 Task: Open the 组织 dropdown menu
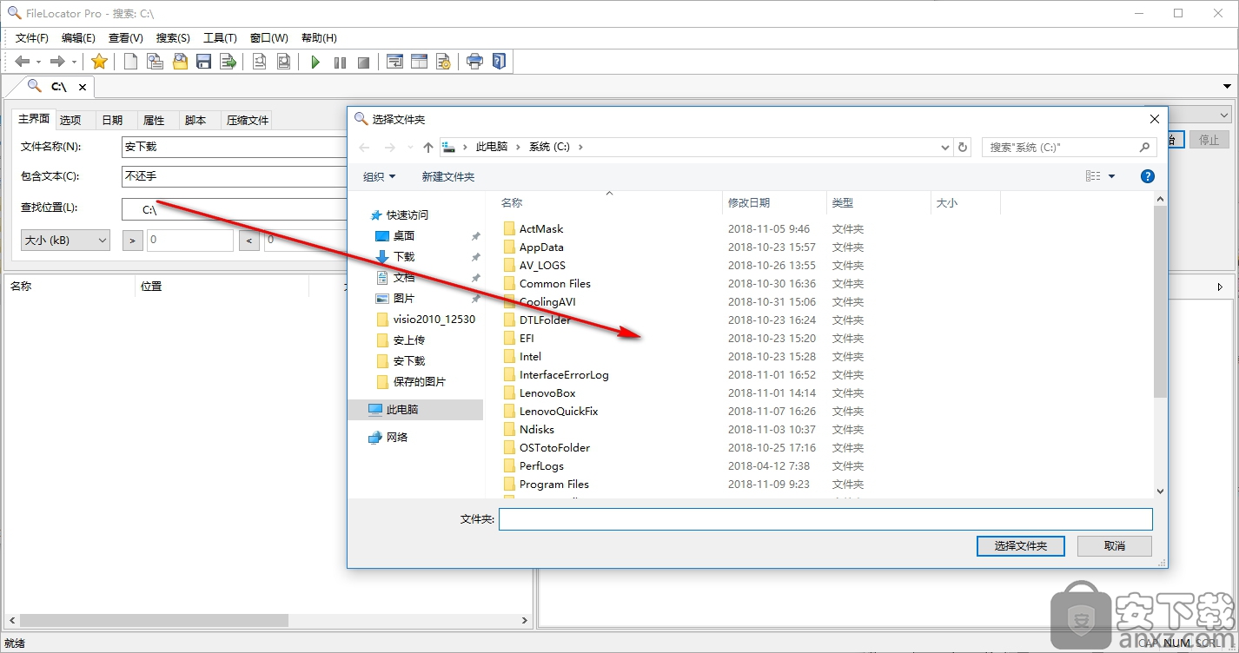pyautogui.click(x=379, y=176)
